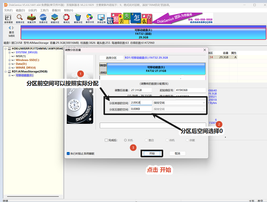Go to the next disk with the right arrow
The width and height of the screenshot is (267, 202).
(x=13, y=28)
